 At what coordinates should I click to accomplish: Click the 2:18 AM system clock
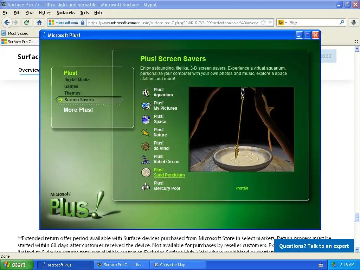[x=347, y=265]
